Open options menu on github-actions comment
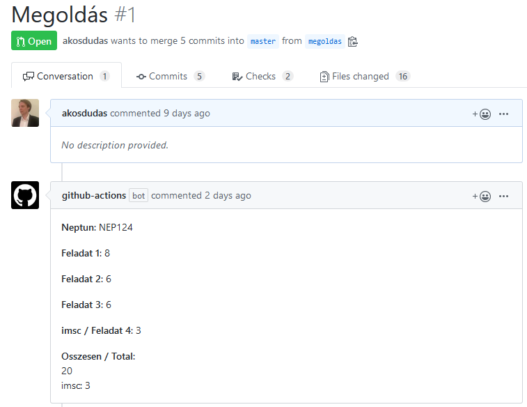This screenshot has width=527, height=407. (x=504, y=196)
